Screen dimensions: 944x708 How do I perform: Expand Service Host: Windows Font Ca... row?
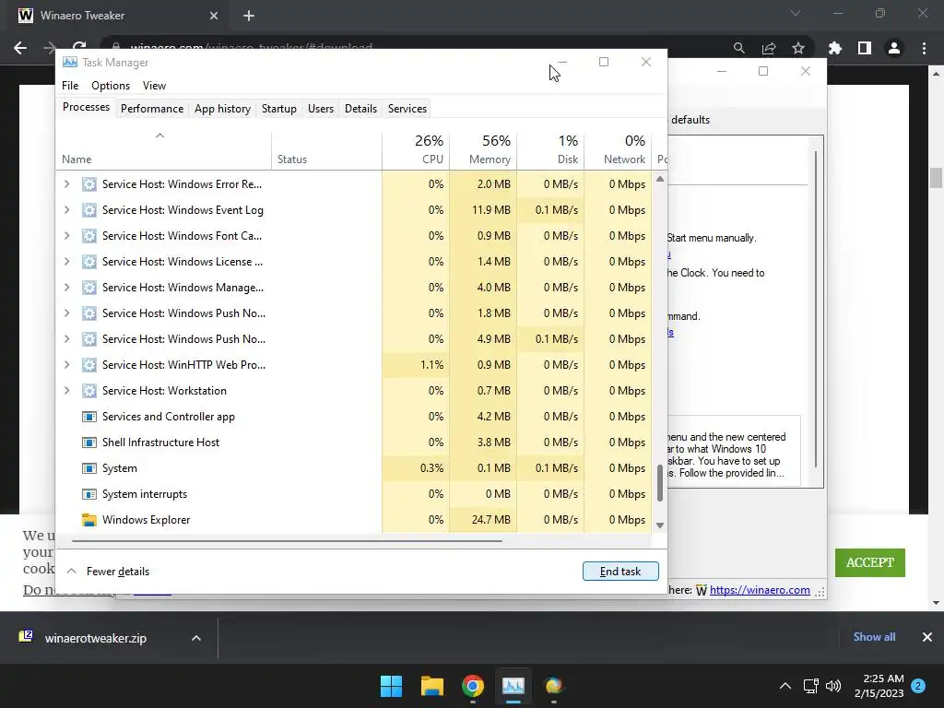coord(66,236)
